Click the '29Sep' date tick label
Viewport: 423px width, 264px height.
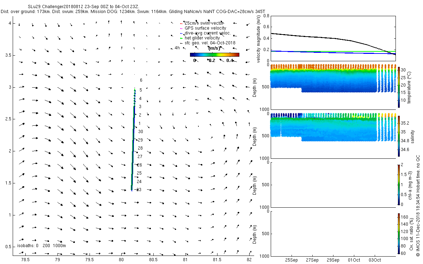click(x=333, y=260)
